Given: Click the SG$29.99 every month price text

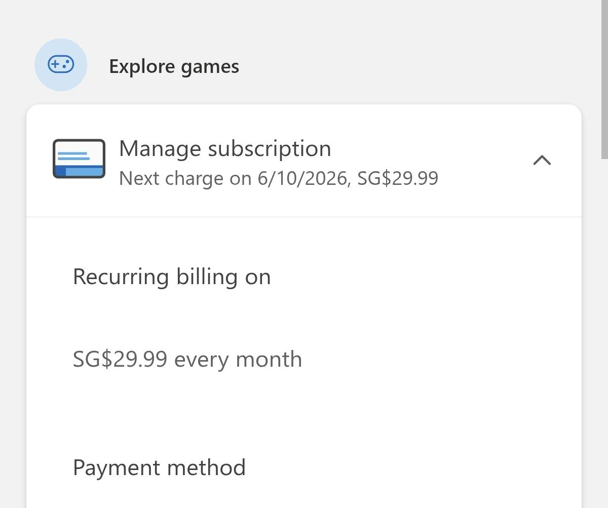Looking at the screenshot, I should [x=187, y=360].
